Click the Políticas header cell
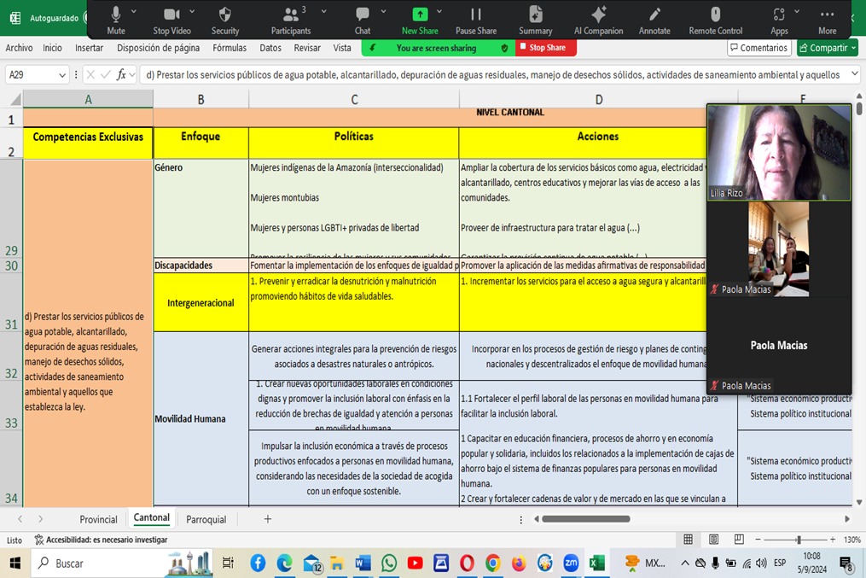 click(x=353, y=143)
